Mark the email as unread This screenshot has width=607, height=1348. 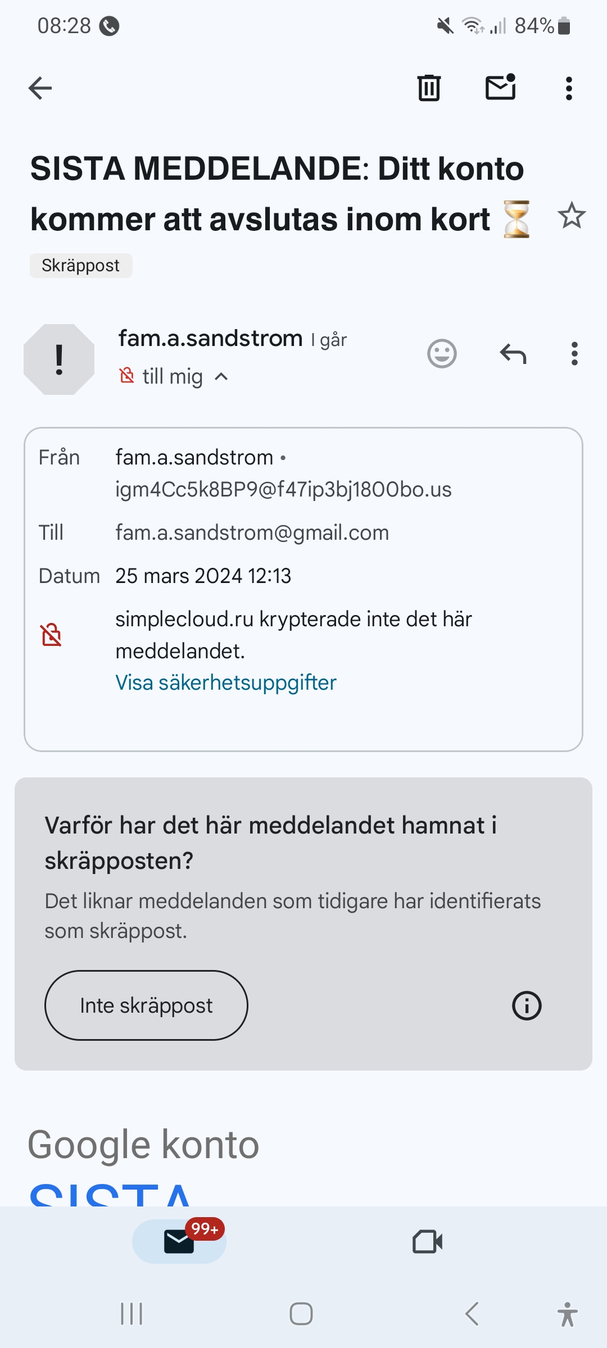(x=500, y=87)
